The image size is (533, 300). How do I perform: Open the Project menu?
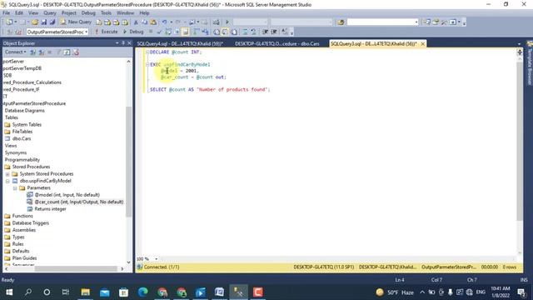pyautogui.click(x=68, y=13)
